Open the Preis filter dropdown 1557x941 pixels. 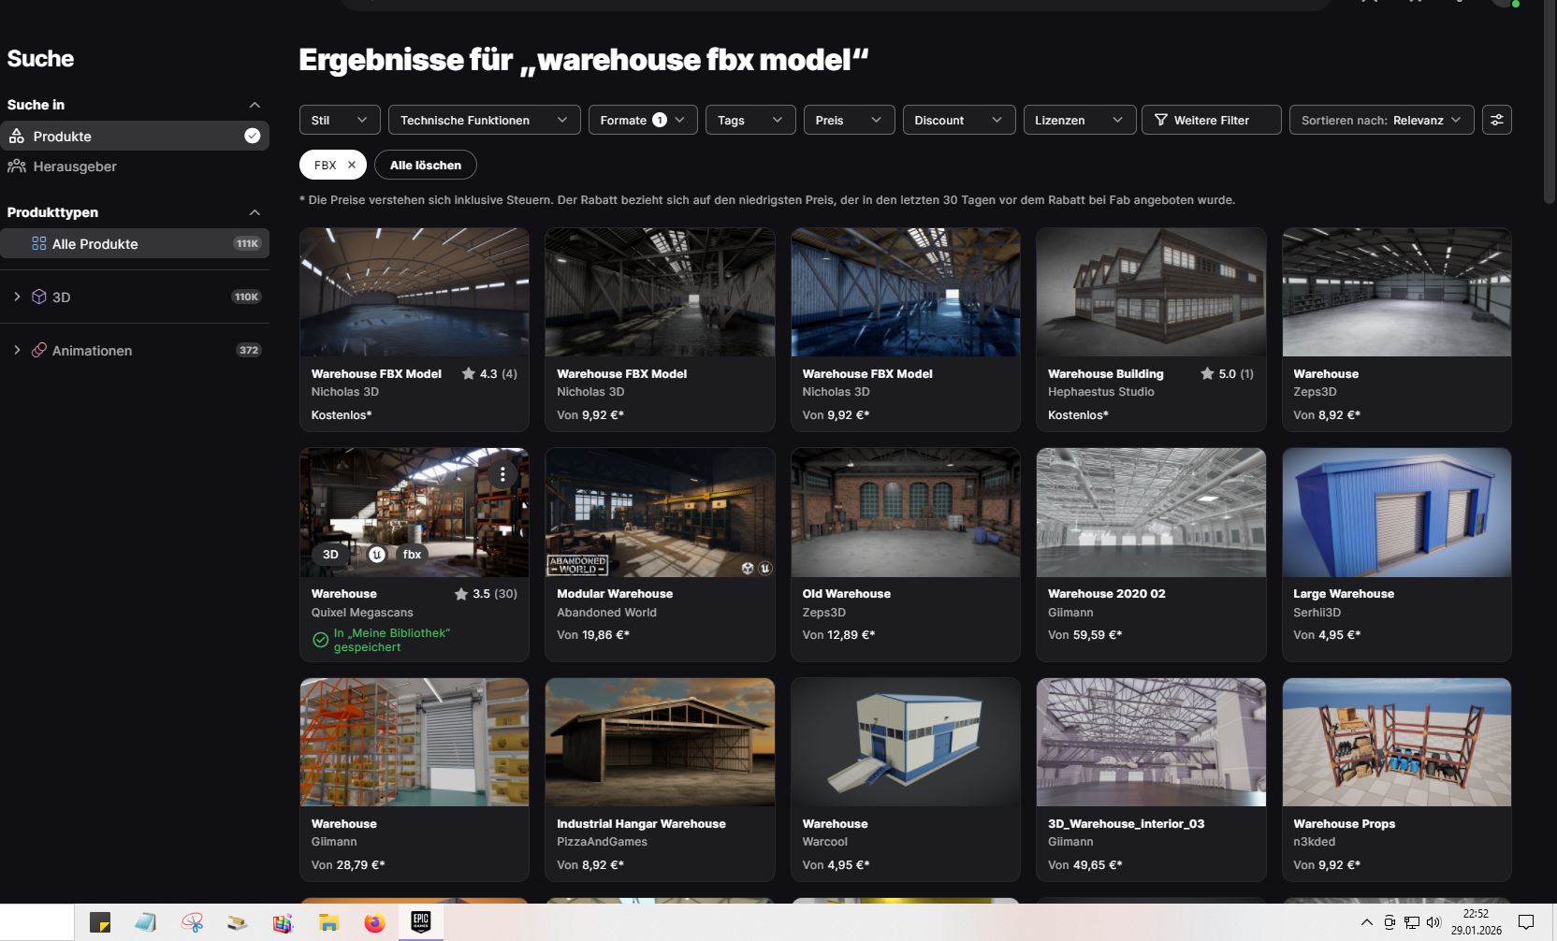(849, 120)
